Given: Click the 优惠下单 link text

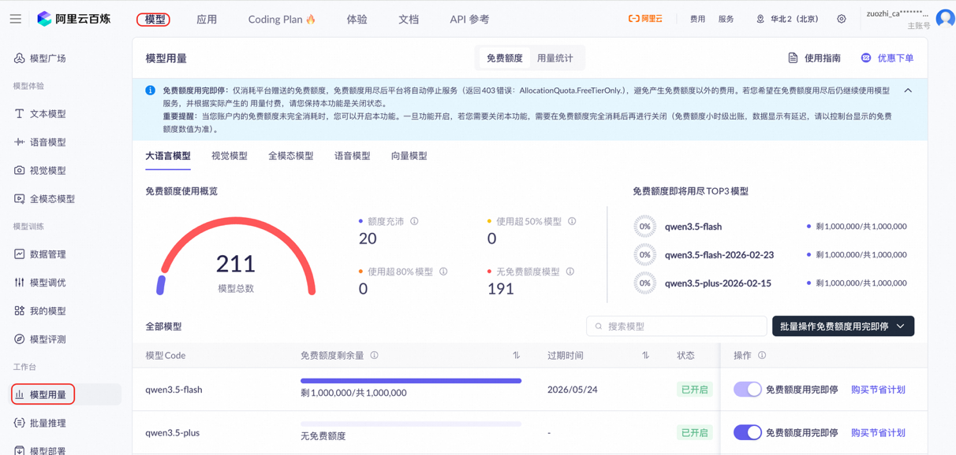Looking at the screenshot, I should tap(896, 58).
